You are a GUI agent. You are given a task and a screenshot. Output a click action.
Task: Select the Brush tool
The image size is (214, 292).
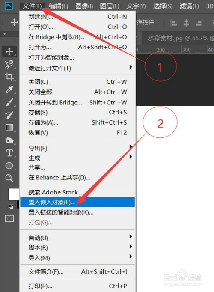tap(9, 102)
